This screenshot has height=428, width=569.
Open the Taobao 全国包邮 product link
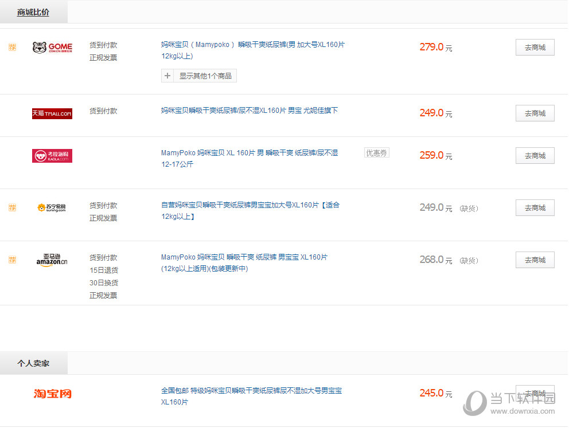pos(251,391)
